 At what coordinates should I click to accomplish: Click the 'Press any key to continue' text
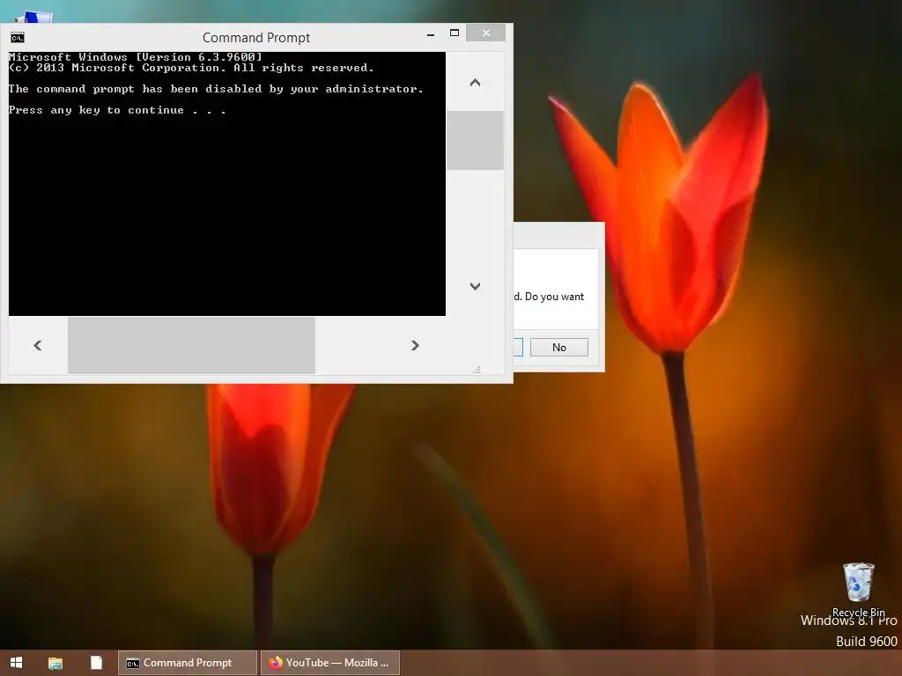(x=117, y=110)
